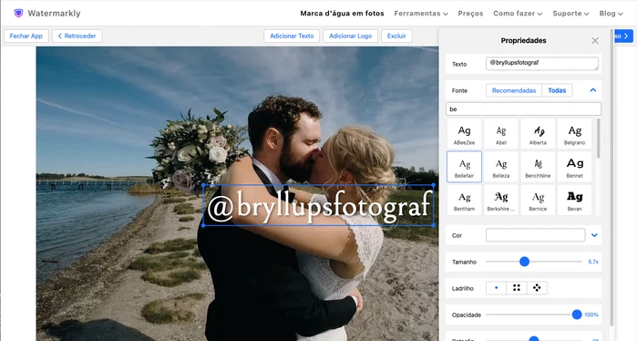Select the Abel font tile
The image size is (637, 341).
click(x=501, y=134)
